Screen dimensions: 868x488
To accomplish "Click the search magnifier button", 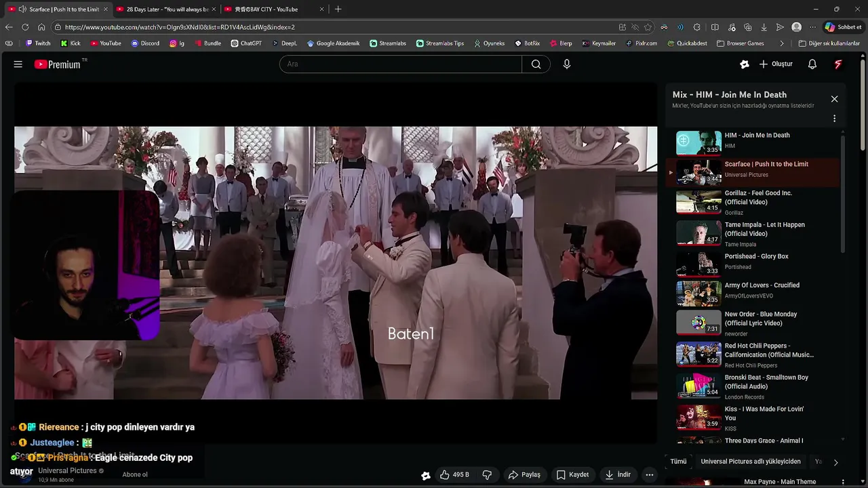I will 536,64.
